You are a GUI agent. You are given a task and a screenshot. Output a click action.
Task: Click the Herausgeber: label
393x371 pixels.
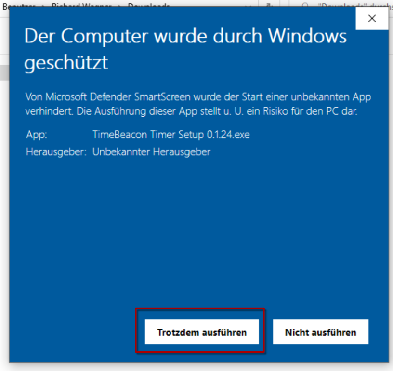click(56, 152)
